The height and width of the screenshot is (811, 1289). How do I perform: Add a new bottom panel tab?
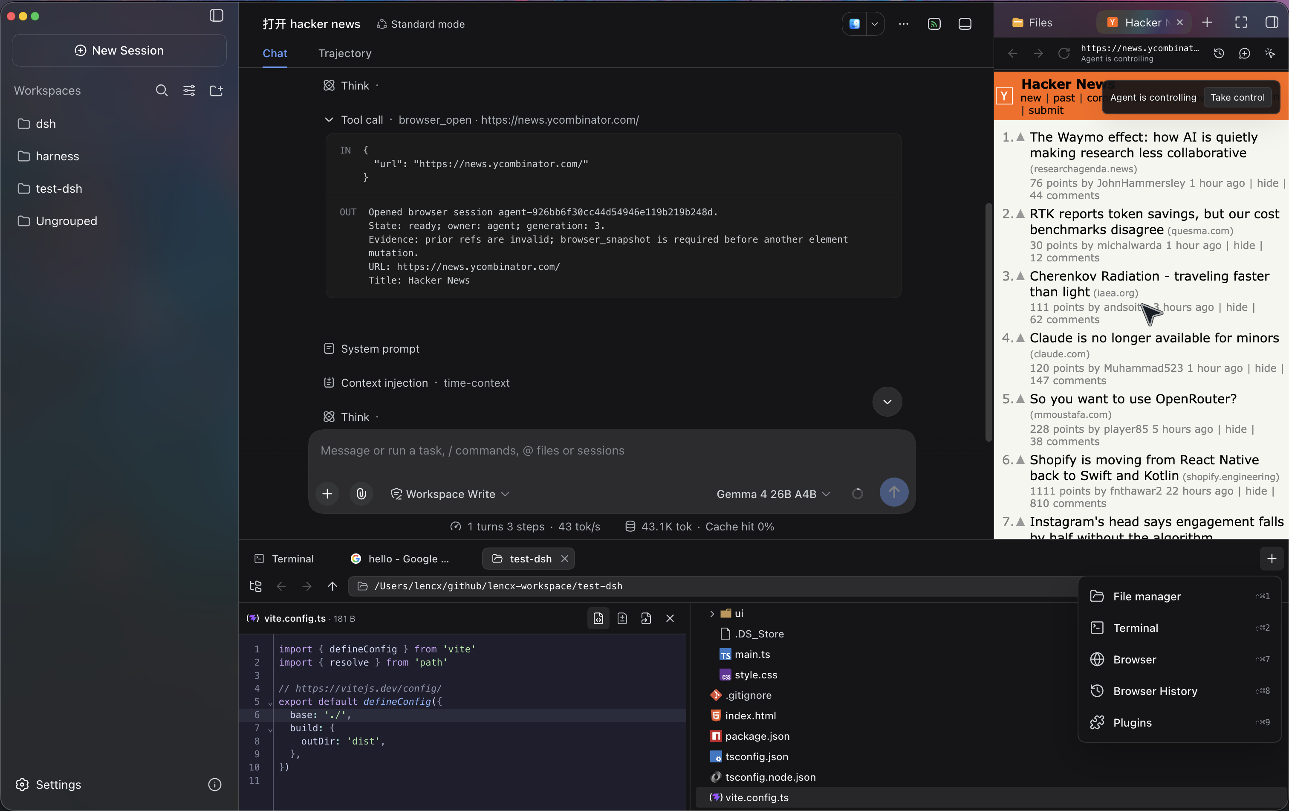click(x=1272, y=559)
